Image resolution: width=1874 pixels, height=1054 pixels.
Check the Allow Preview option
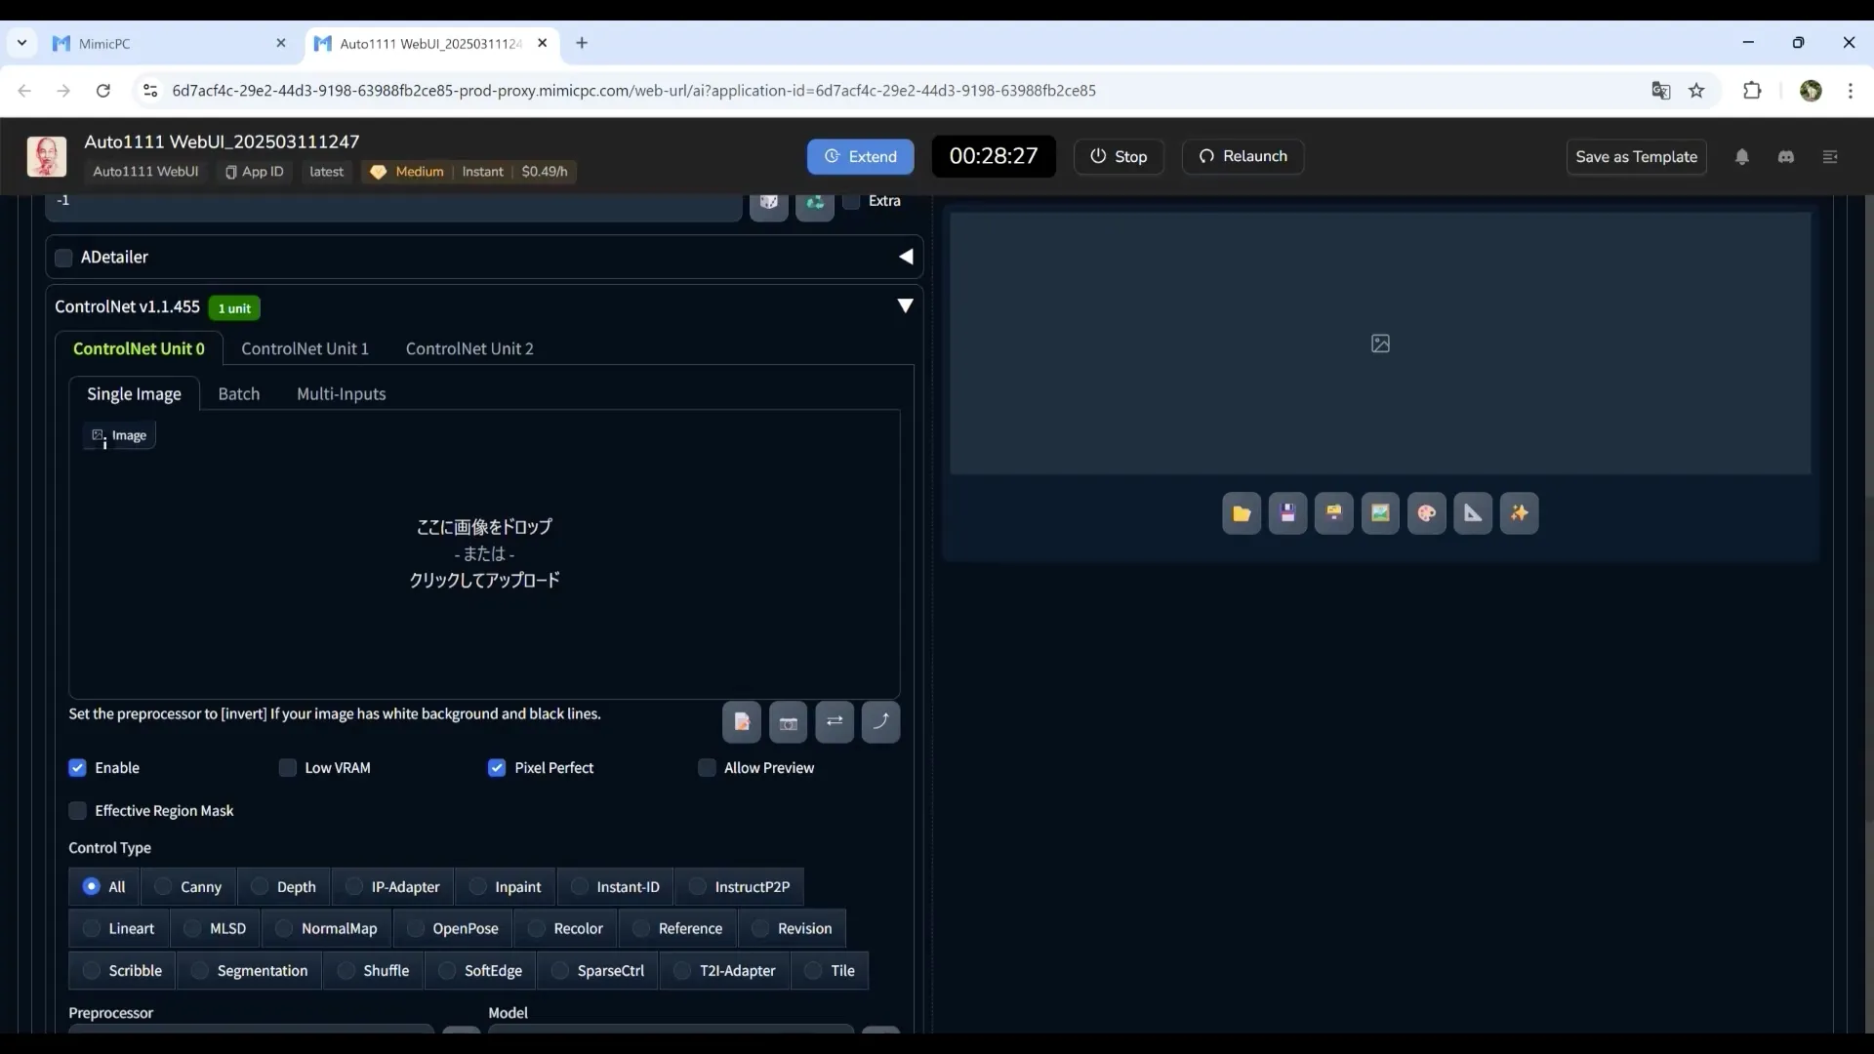pyautogui.click(x=707, y=768)
